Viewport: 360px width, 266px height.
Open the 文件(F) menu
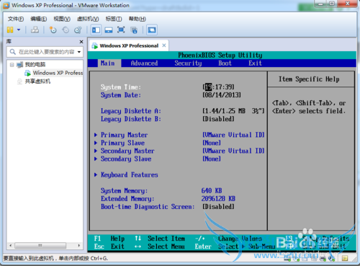point(16,19)
